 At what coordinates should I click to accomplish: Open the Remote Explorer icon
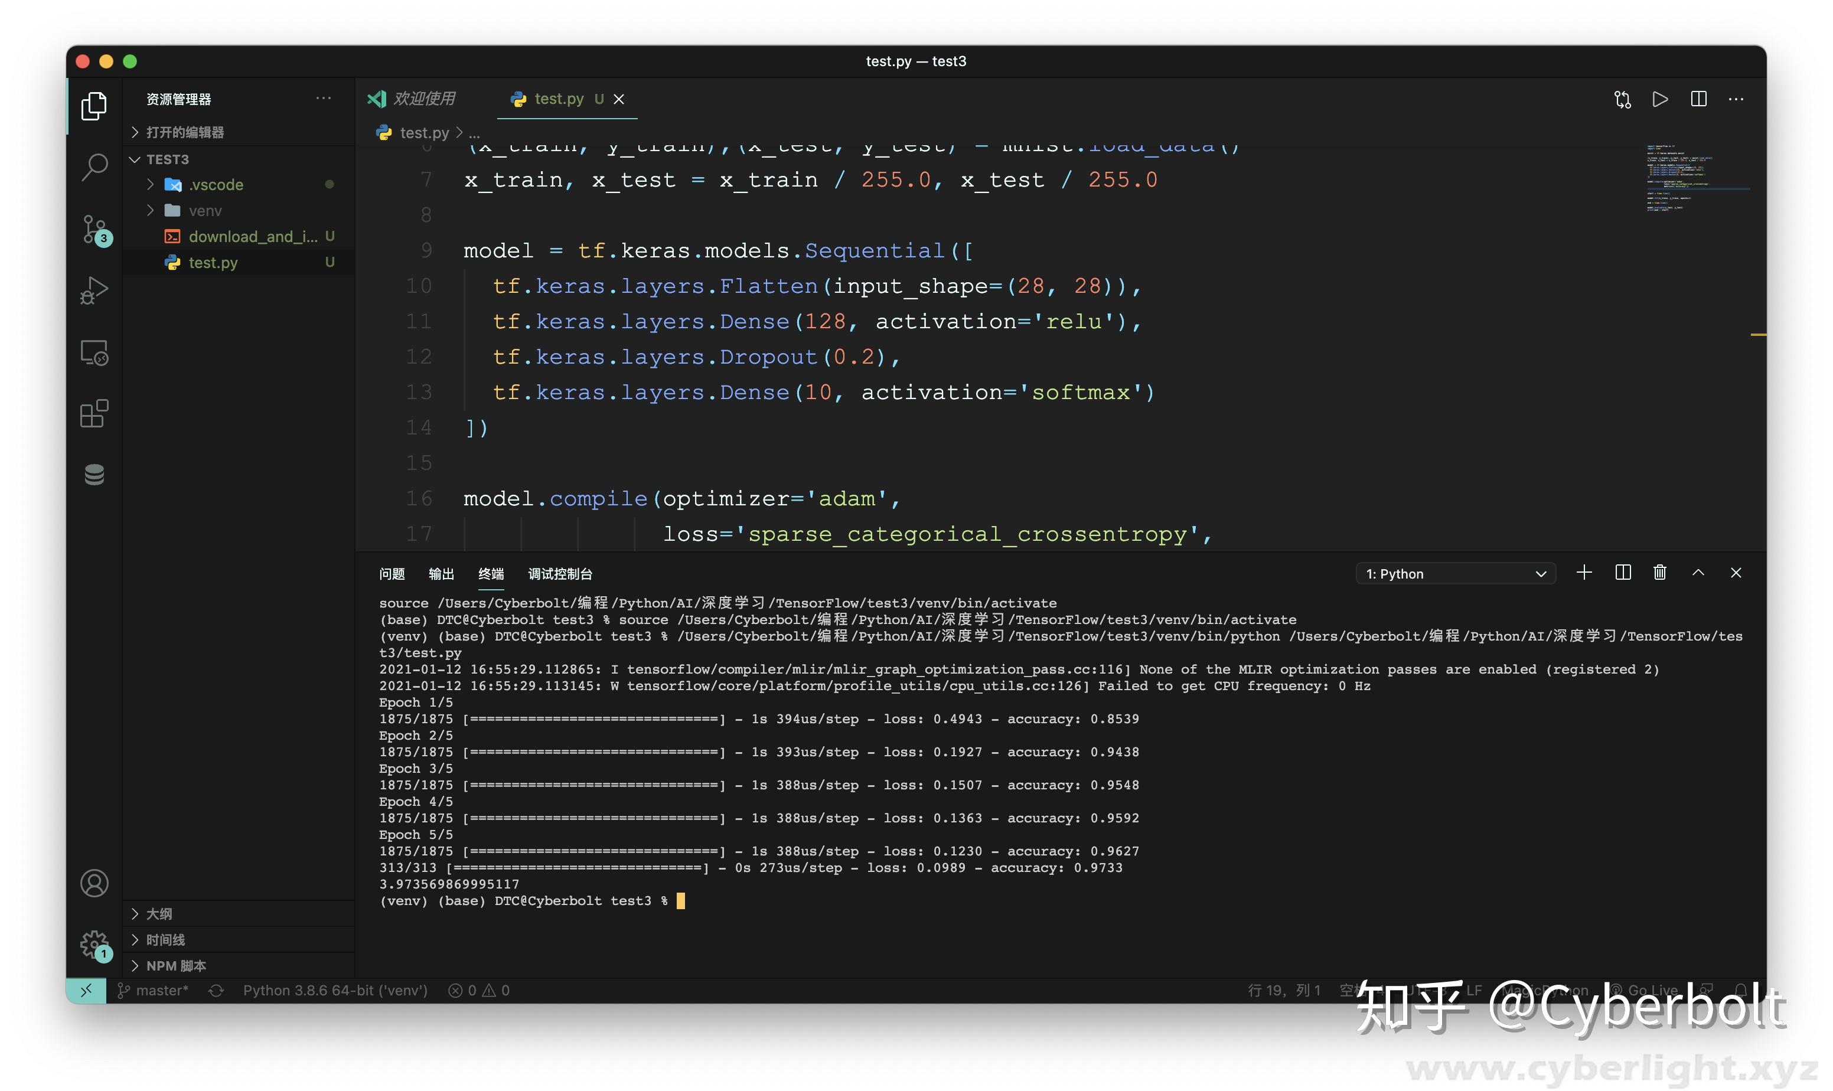pos(93,353)
